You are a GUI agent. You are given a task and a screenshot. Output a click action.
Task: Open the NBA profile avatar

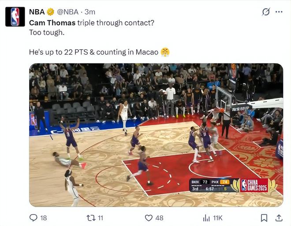click(x=15, y=17)
